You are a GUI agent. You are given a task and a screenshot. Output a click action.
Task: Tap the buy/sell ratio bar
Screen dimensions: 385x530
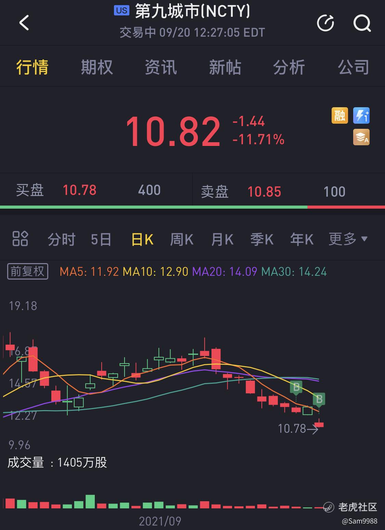[192, 207]
